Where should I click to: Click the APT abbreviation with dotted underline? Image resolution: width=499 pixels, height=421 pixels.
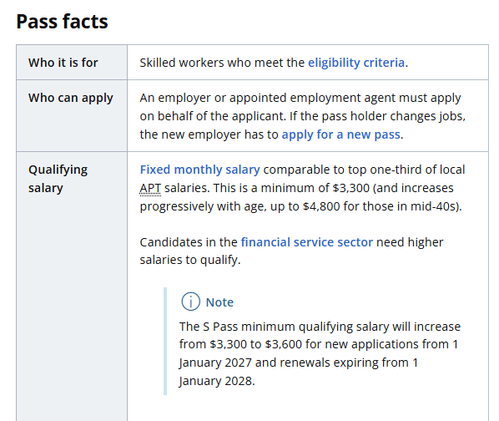point(150,188)
